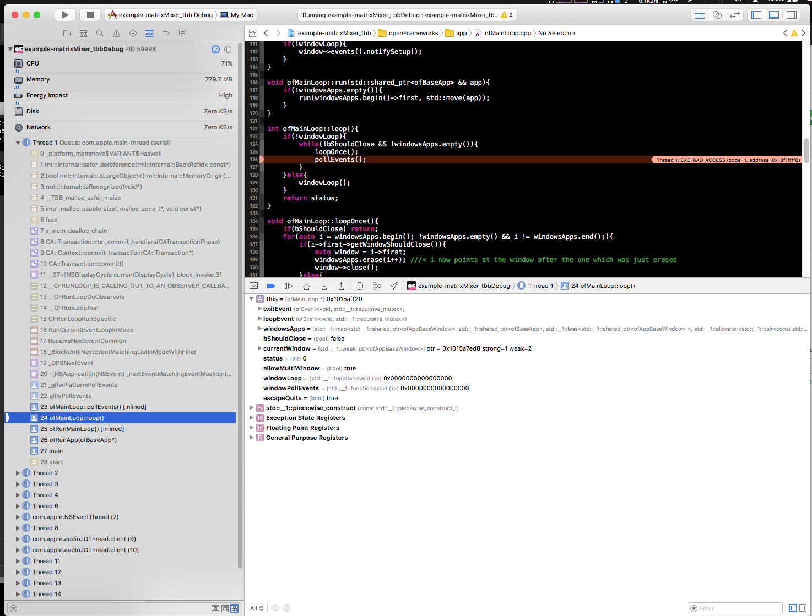
Task: Open the Find navigator magnifying glass
Action: point(100,33)
